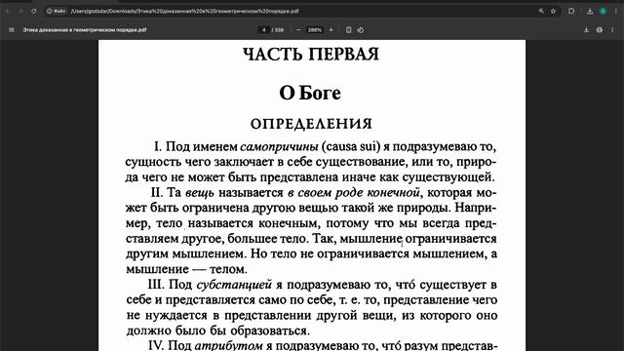Print the PDF document
This screenshot has width=624, height=351.
tap(600, 30)
